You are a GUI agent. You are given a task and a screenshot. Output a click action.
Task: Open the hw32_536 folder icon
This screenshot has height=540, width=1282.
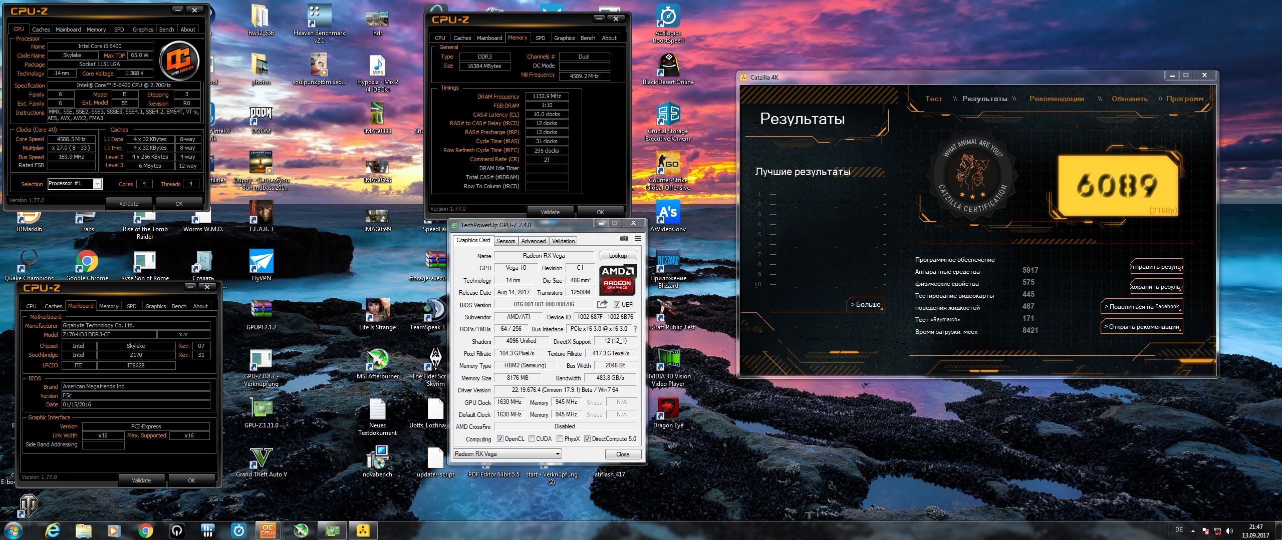(x=261, y=20)
